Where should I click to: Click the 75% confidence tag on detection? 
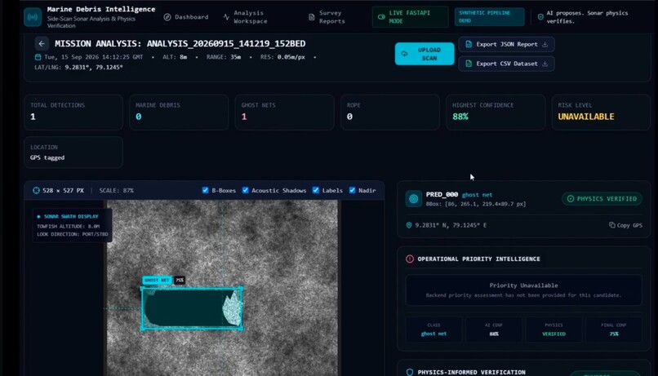point(180,280)
